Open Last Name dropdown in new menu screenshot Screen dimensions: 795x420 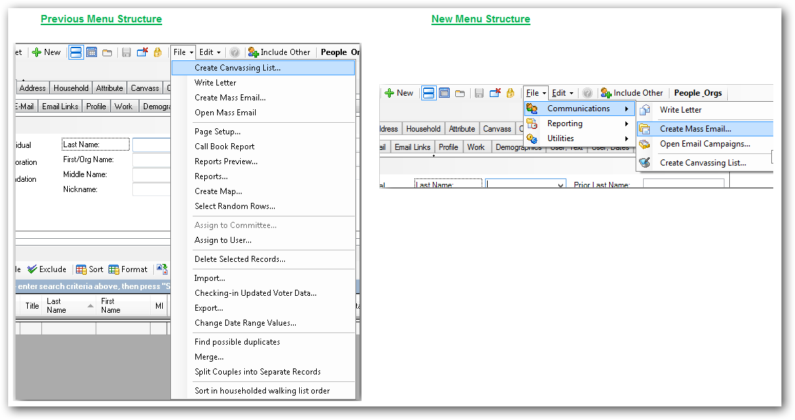560,185
